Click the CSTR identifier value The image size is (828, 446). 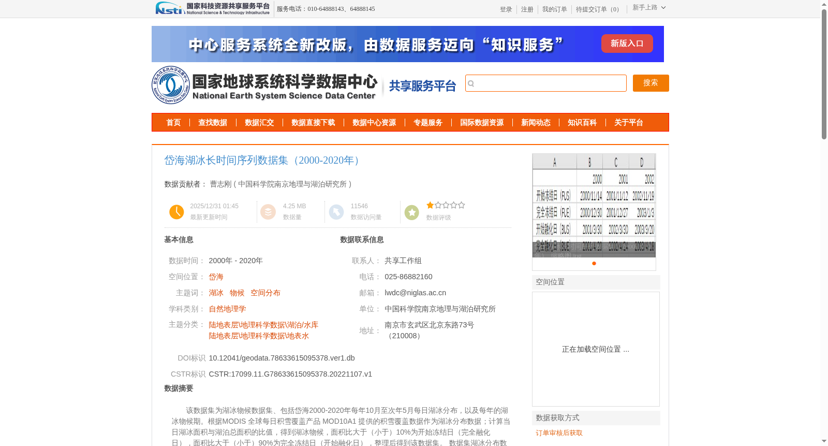pos(291,374)
